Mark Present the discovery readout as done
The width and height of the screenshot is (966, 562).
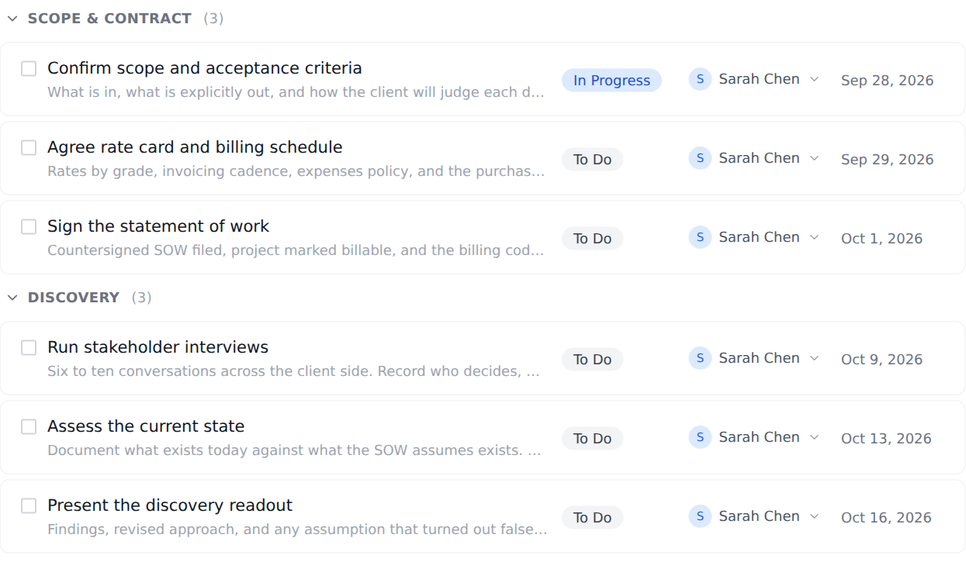coord(29,506)
